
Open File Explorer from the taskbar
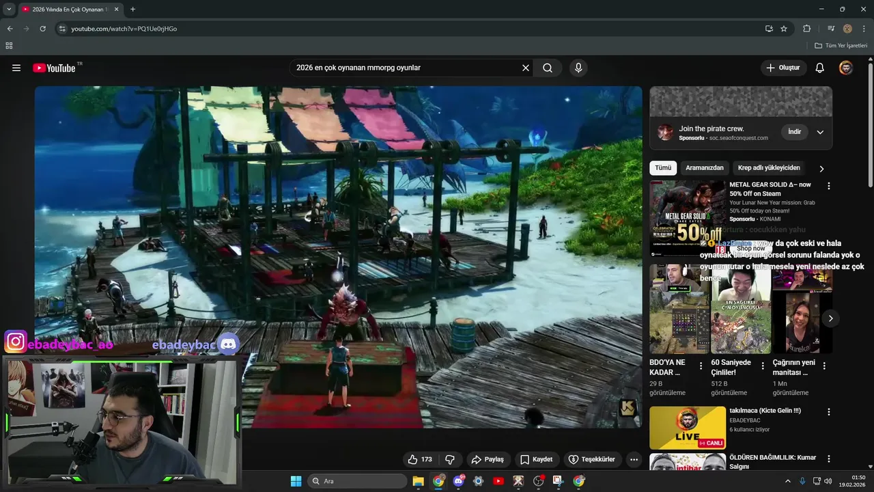pos(418,481)
